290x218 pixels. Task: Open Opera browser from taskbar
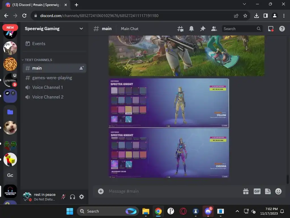coord(183,211)
